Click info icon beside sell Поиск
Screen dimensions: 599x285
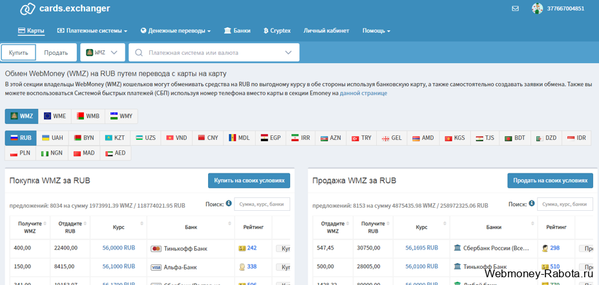[x=531, y=204]
